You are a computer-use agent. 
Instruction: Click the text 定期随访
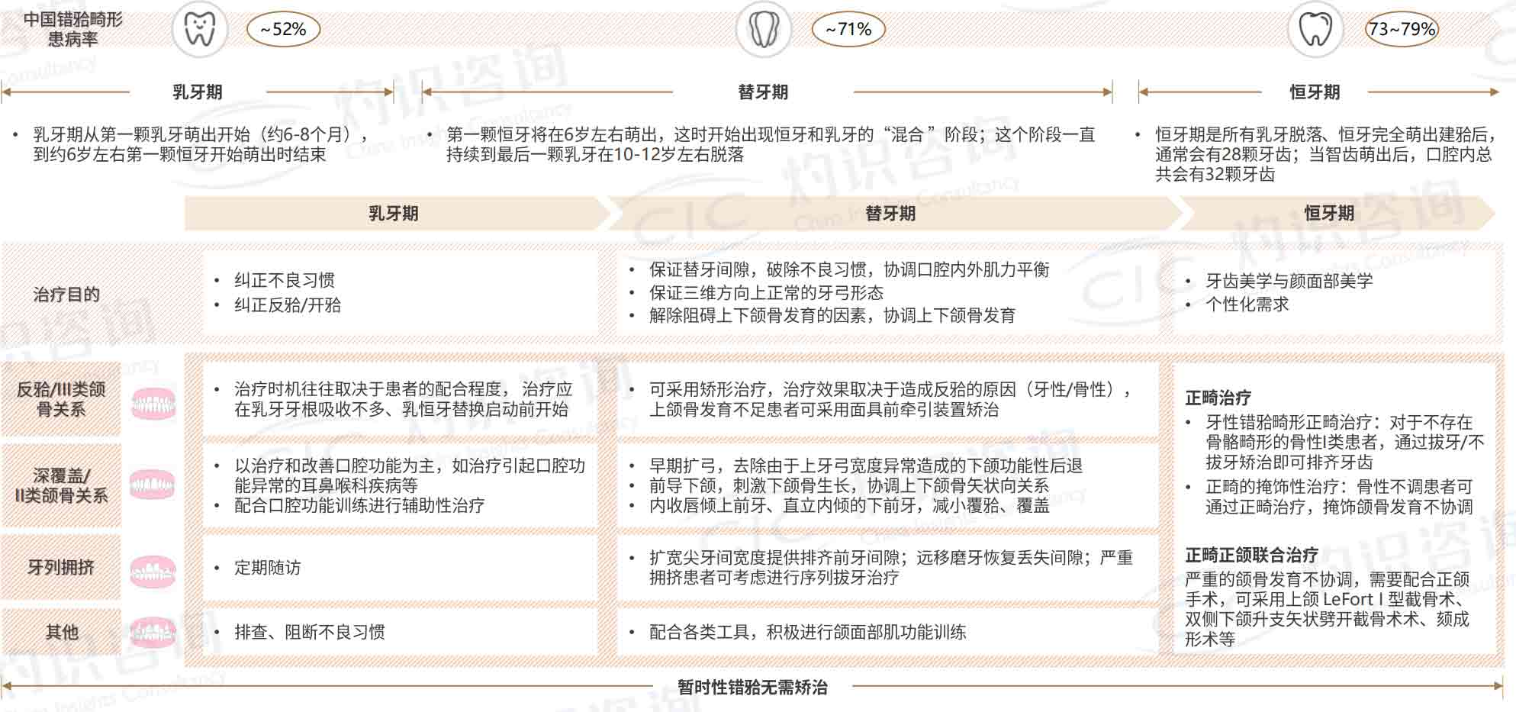(x=268, y=567)
